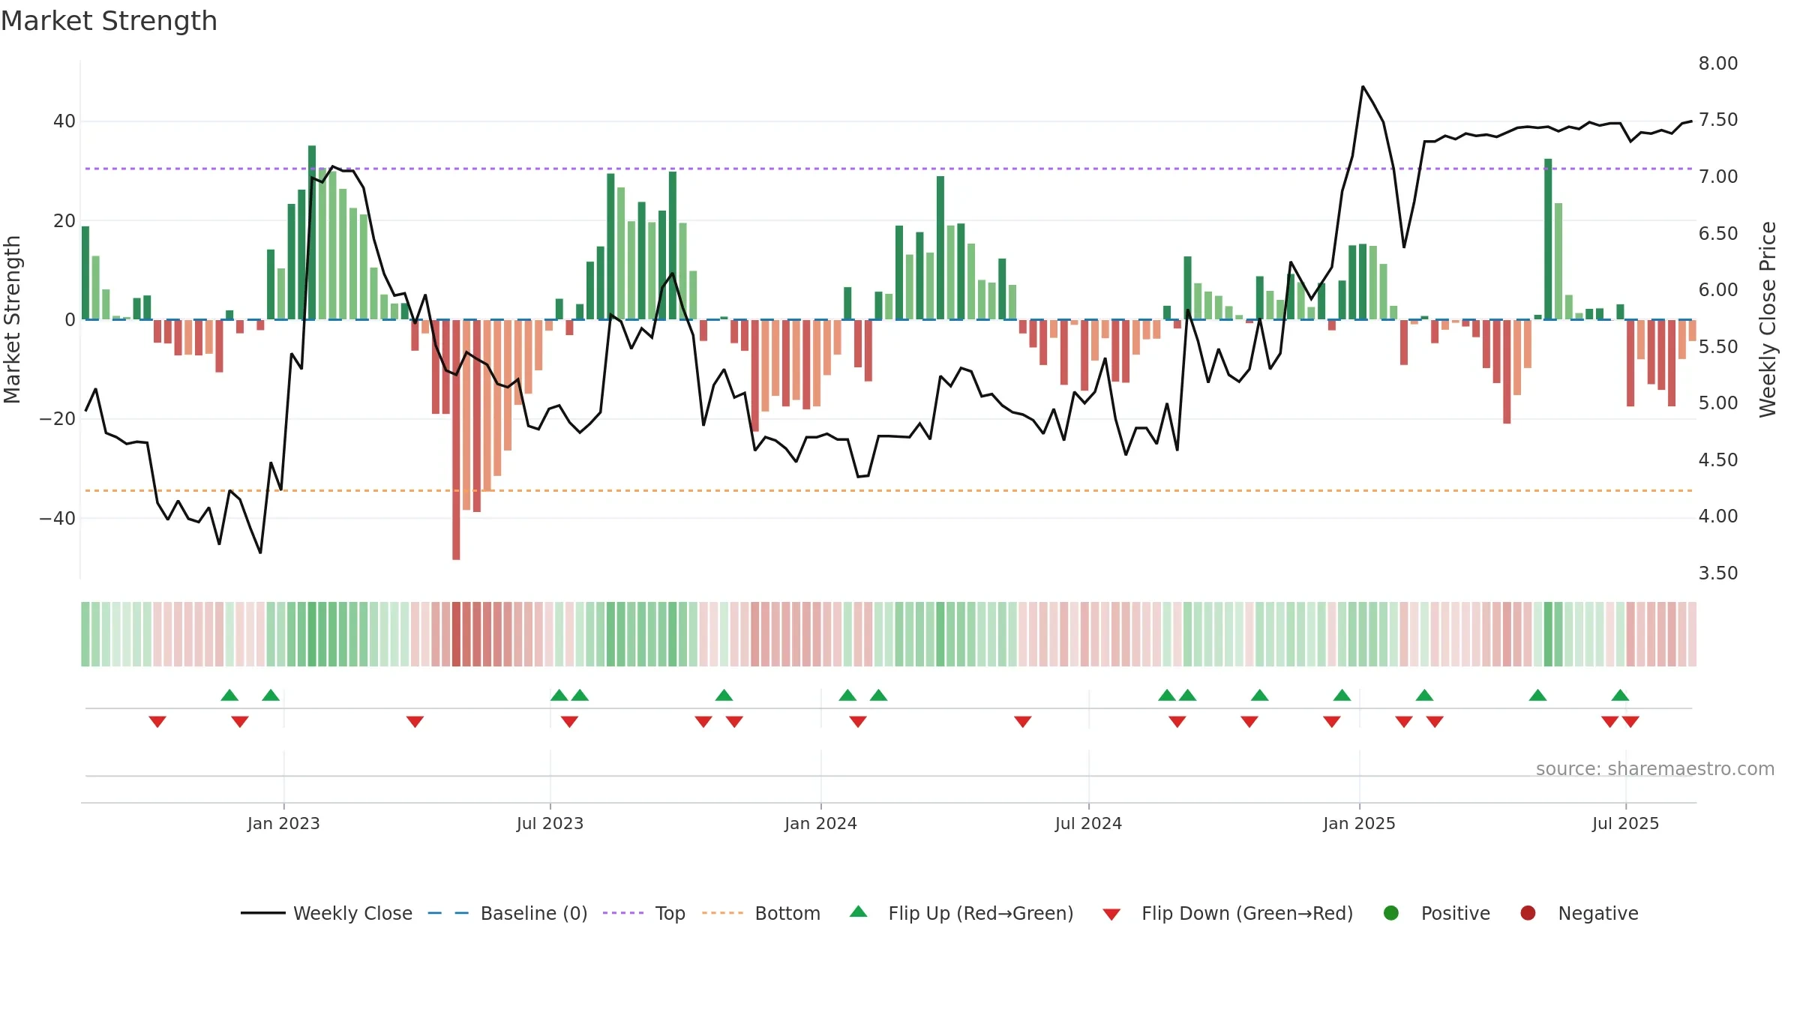Screen dimensions: 1800x1012
Task: Click the earliest red Flip Down marker on timeline
Action: pos(157,721)
